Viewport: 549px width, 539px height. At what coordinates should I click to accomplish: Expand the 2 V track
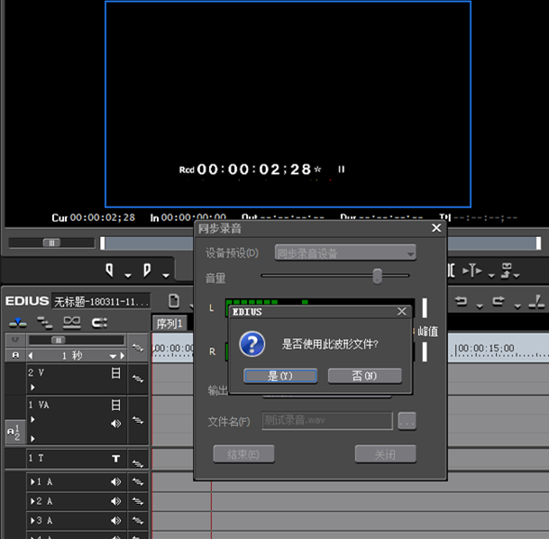pyautogui.click(x=32, y=388)
